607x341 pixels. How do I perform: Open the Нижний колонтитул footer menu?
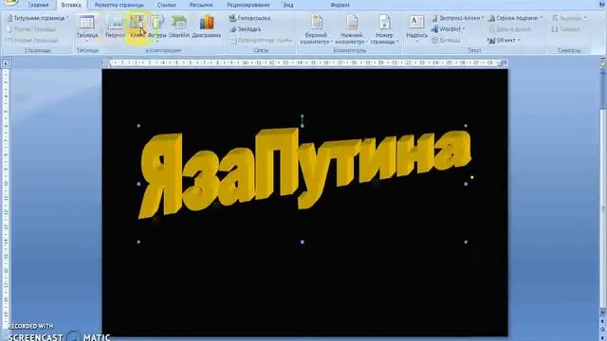[351, 29]
